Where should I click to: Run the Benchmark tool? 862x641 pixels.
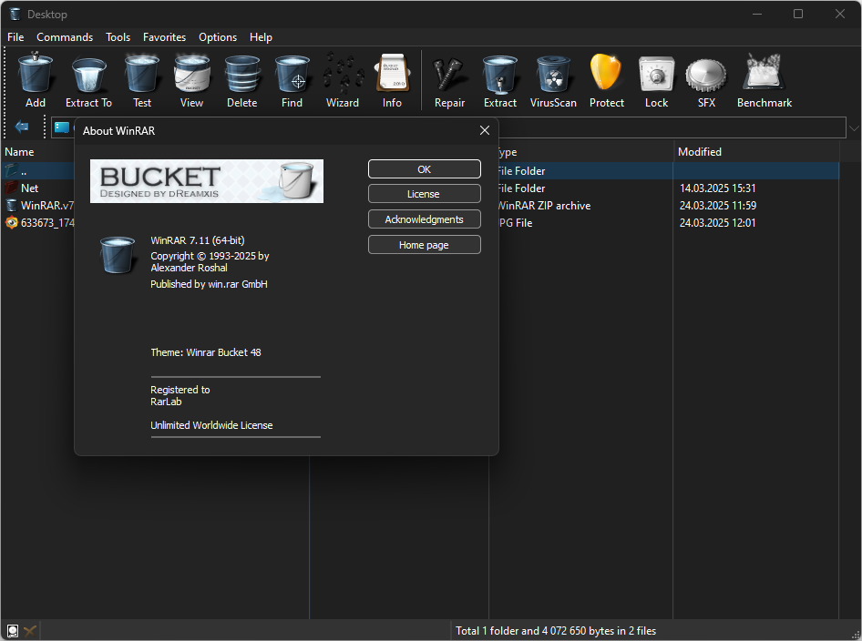pos(765,80)
